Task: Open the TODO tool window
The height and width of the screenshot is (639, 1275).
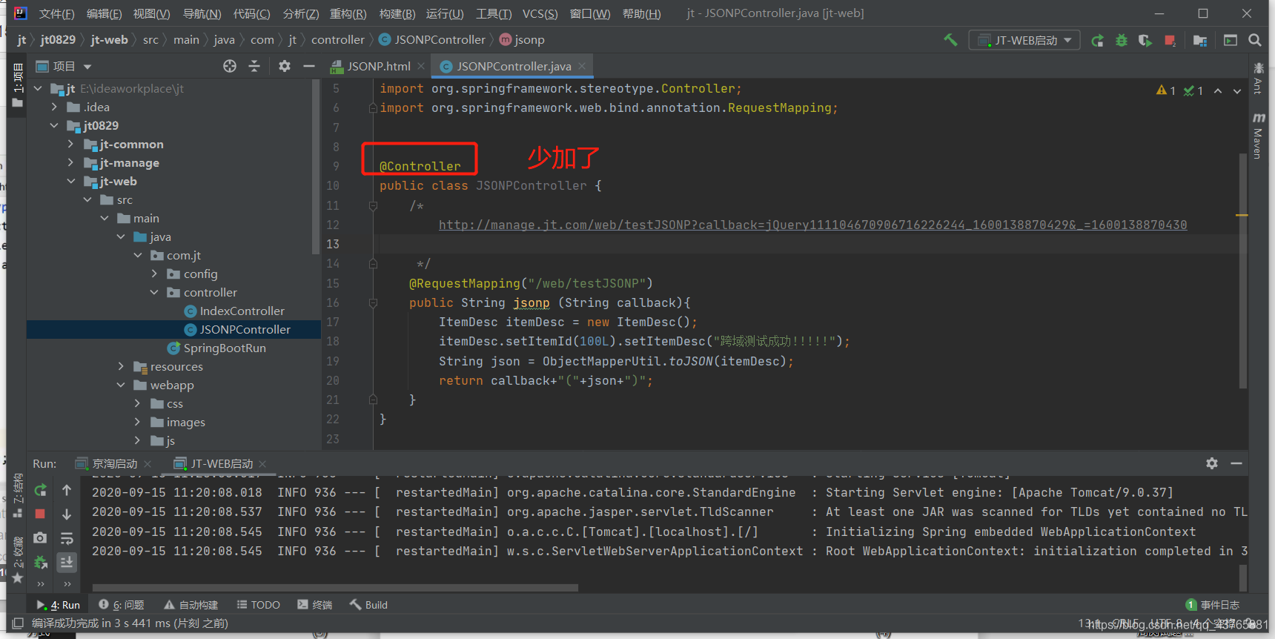Action: click(x=259, y=605)
